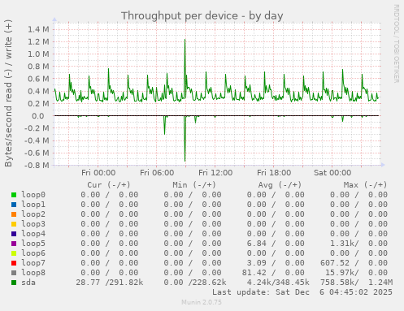Click the 'loop0' legend label
The image size is (404, 311).
pyautogui.click(x=33, y=195)
